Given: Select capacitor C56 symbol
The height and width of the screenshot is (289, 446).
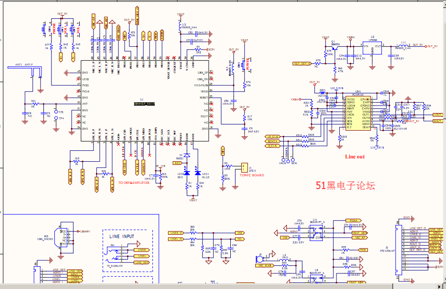Looking at the screenshot, I should click(x=234, y=100).
